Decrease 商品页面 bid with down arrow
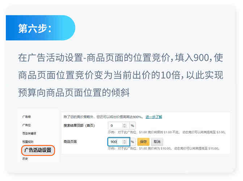The height and width of the screenshot is (181, 243). [x=125, y=143]
